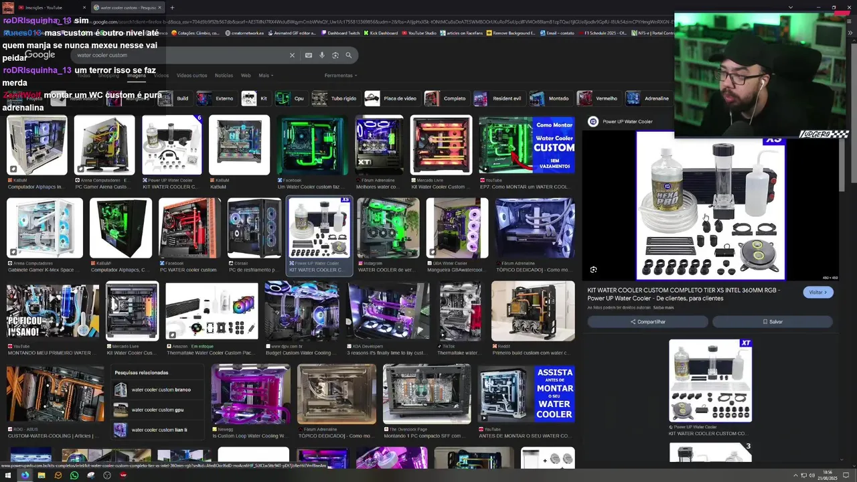This screenshot has width=857, height=482.
Task: Open the Vídeos curtos results tab
Action: 191,76
